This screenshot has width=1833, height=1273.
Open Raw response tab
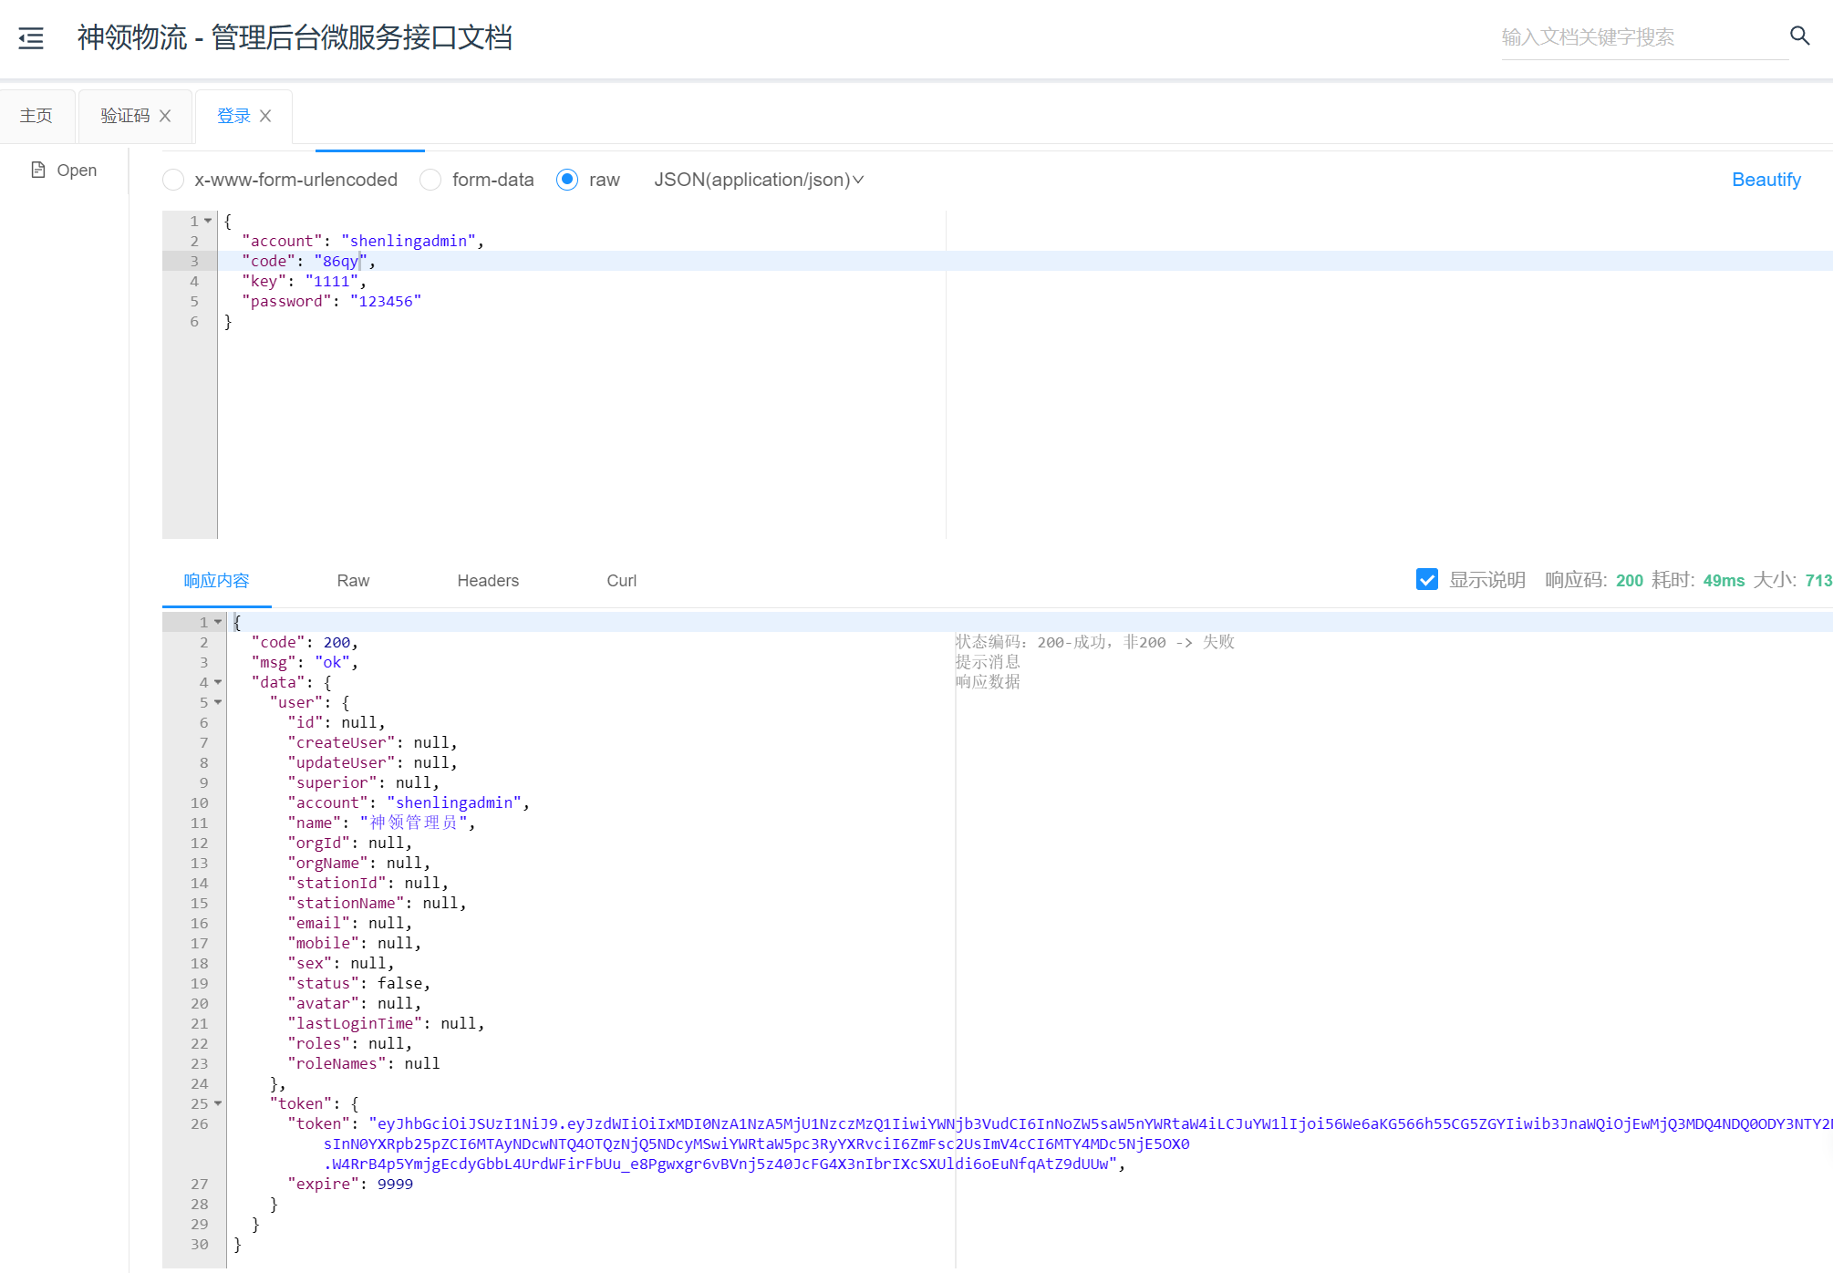coord(353,581)
